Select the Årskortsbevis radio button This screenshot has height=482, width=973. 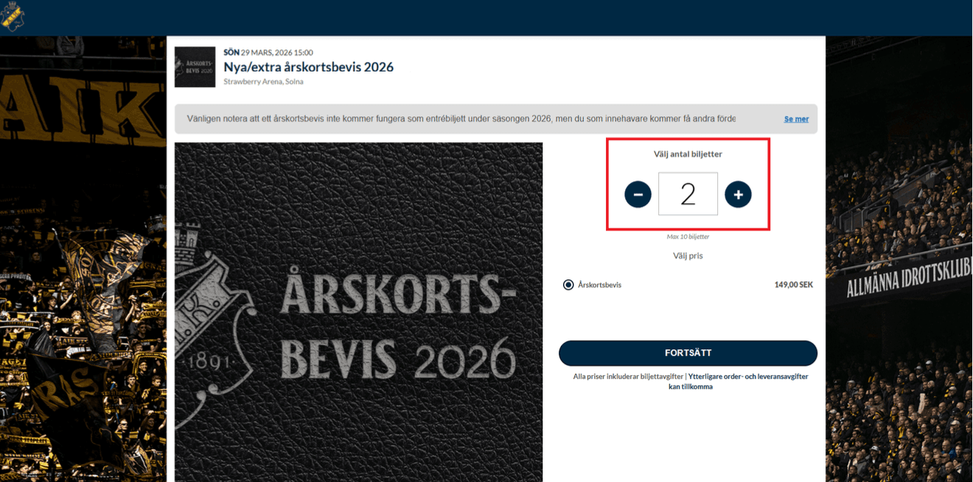568,284
